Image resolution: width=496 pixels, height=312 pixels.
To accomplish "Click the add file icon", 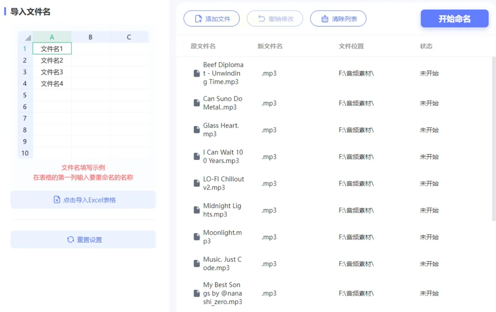I will (x=199, y=19).
